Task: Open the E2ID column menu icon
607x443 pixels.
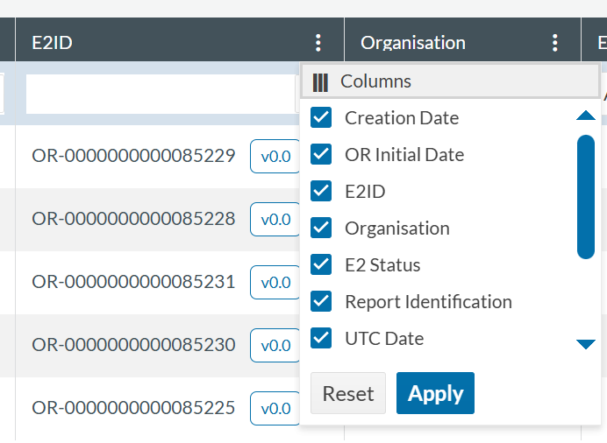Action: [318, 43]
